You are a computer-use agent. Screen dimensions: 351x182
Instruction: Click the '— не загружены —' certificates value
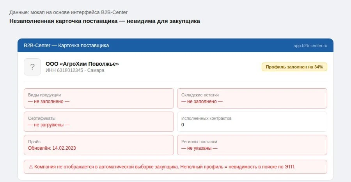(49, 125)
